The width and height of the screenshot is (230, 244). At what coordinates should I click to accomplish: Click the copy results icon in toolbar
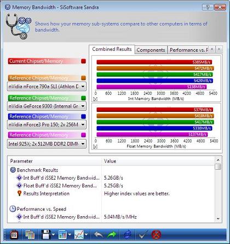pos(30,235)
